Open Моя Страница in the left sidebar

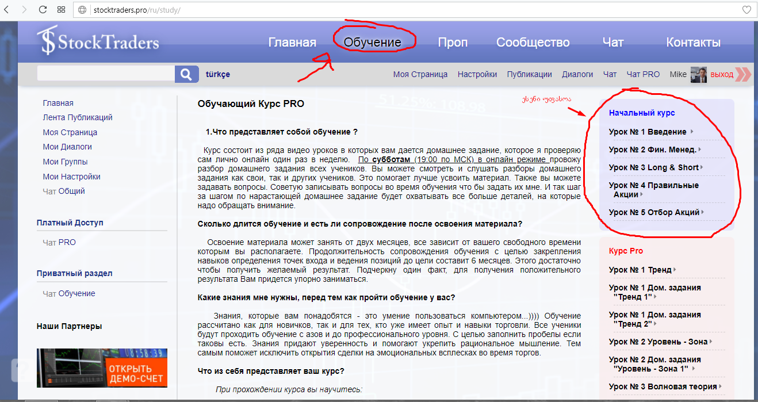pos(70,132)
